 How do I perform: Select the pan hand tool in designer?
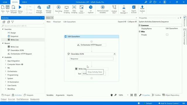pos(112,95)
